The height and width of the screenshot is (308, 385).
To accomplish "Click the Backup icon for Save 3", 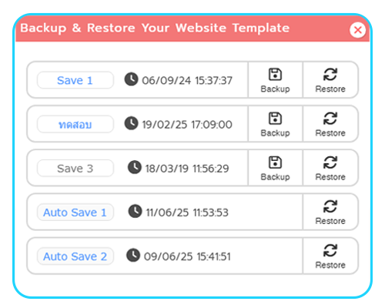I will (275, 162).
